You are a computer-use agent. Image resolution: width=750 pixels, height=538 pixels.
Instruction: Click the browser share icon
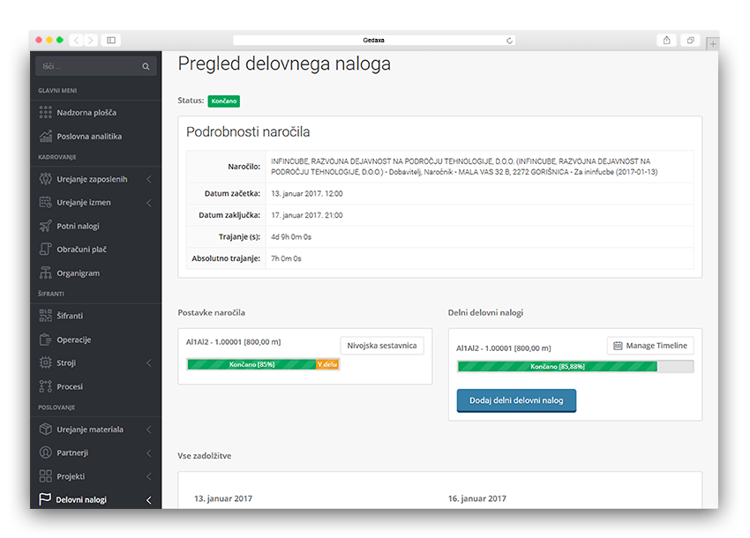pos(666,41)
